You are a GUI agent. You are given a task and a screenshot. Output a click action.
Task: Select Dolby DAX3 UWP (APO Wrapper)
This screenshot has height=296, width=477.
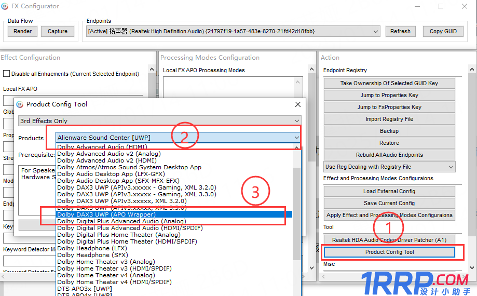(106, 214)
